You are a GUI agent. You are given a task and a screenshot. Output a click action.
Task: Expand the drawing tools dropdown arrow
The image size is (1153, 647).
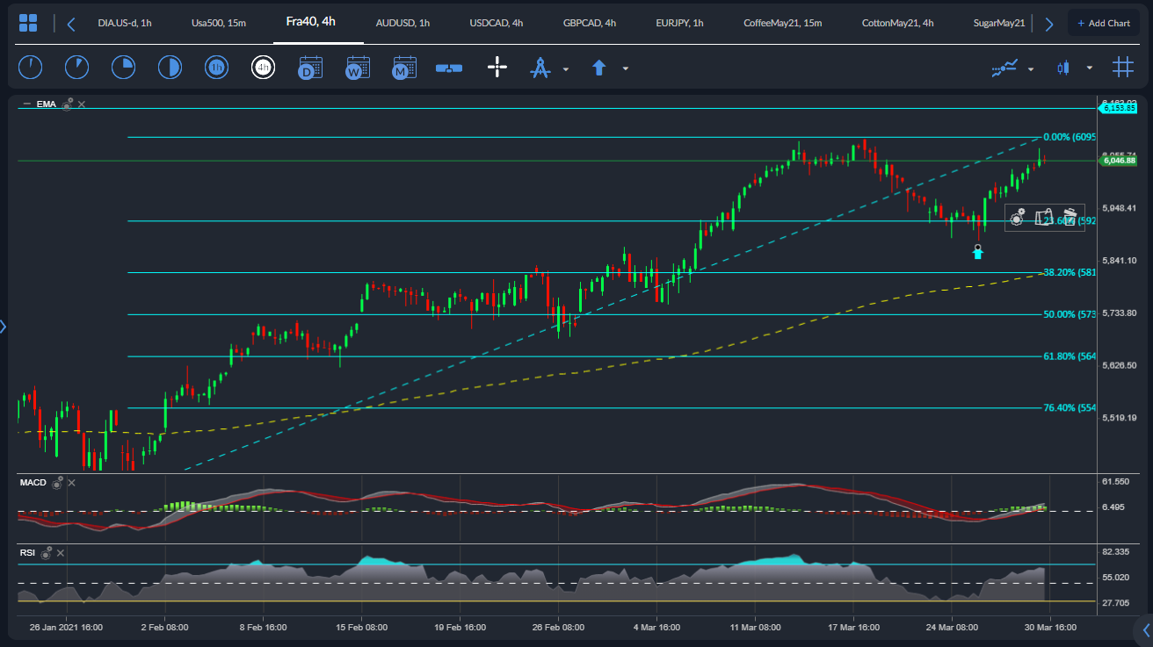tap(565, 68)
